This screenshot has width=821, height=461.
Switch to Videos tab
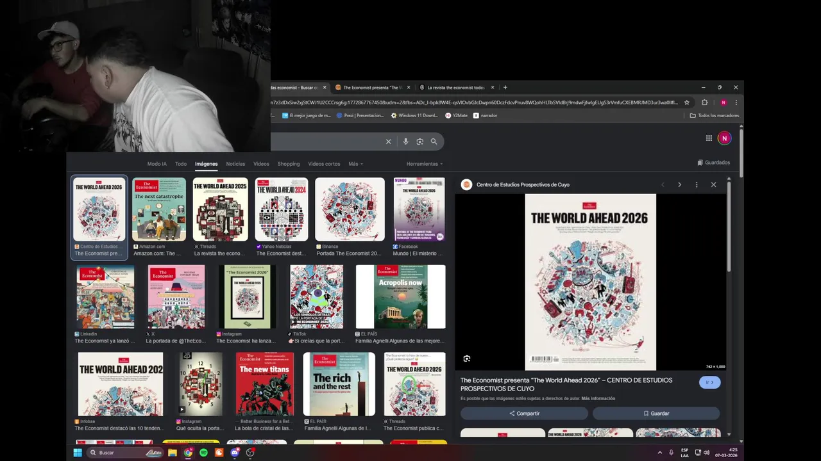click(261, 164)
